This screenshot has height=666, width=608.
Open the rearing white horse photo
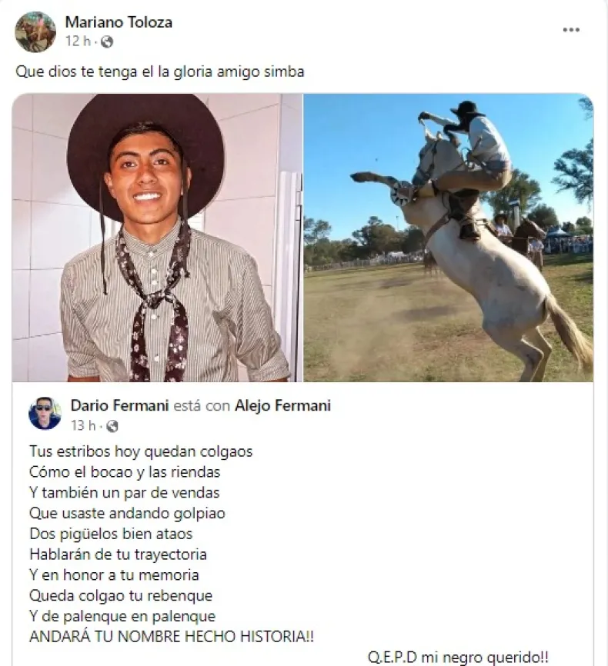coord(449,238)
